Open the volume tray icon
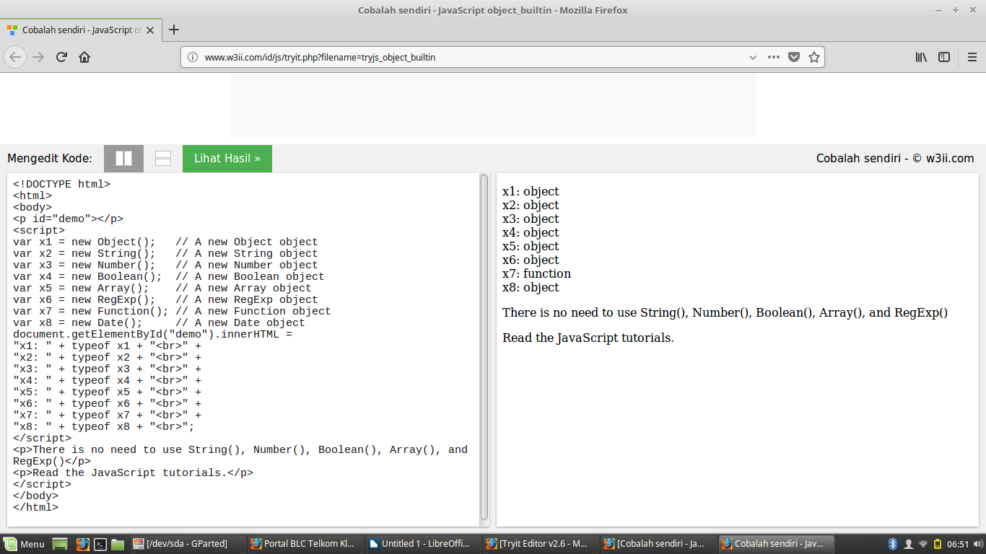 (977, 544)
